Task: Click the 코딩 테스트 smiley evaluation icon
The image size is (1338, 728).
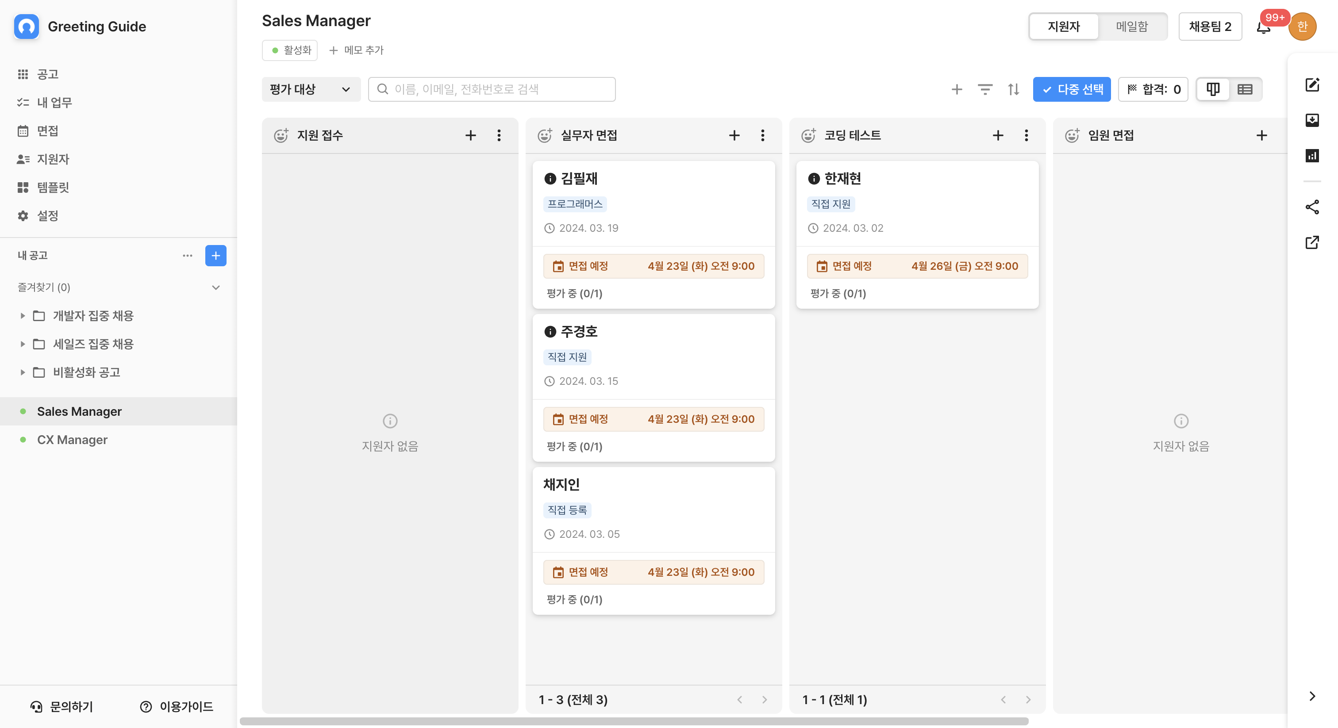Action: click(809, 135)
